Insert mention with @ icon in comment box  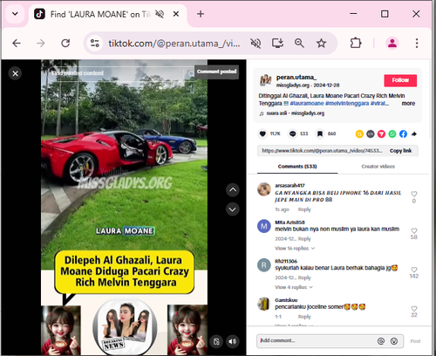click(381, 341)
